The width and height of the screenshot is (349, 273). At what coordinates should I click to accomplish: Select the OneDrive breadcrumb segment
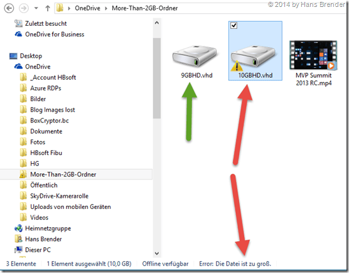pos(87,8)
